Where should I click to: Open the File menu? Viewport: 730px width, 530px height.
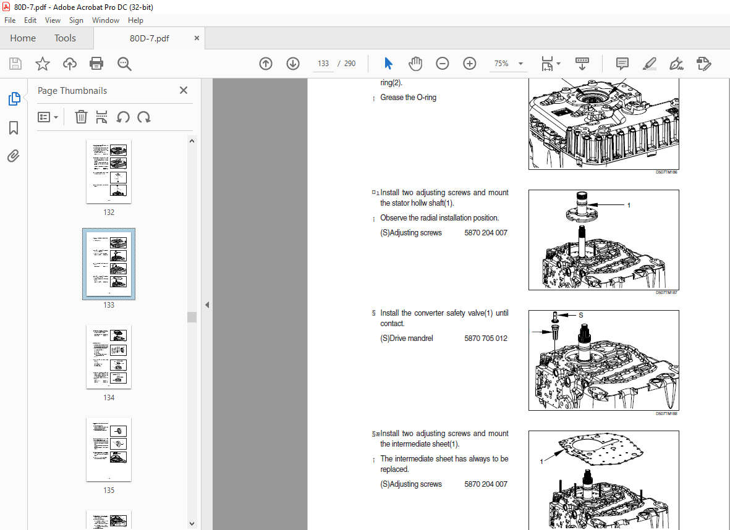pos(10,20)
